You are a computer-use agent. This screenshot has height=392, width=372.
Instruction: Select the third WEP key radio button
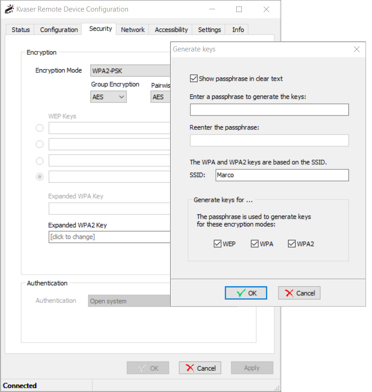click(39, 161)
